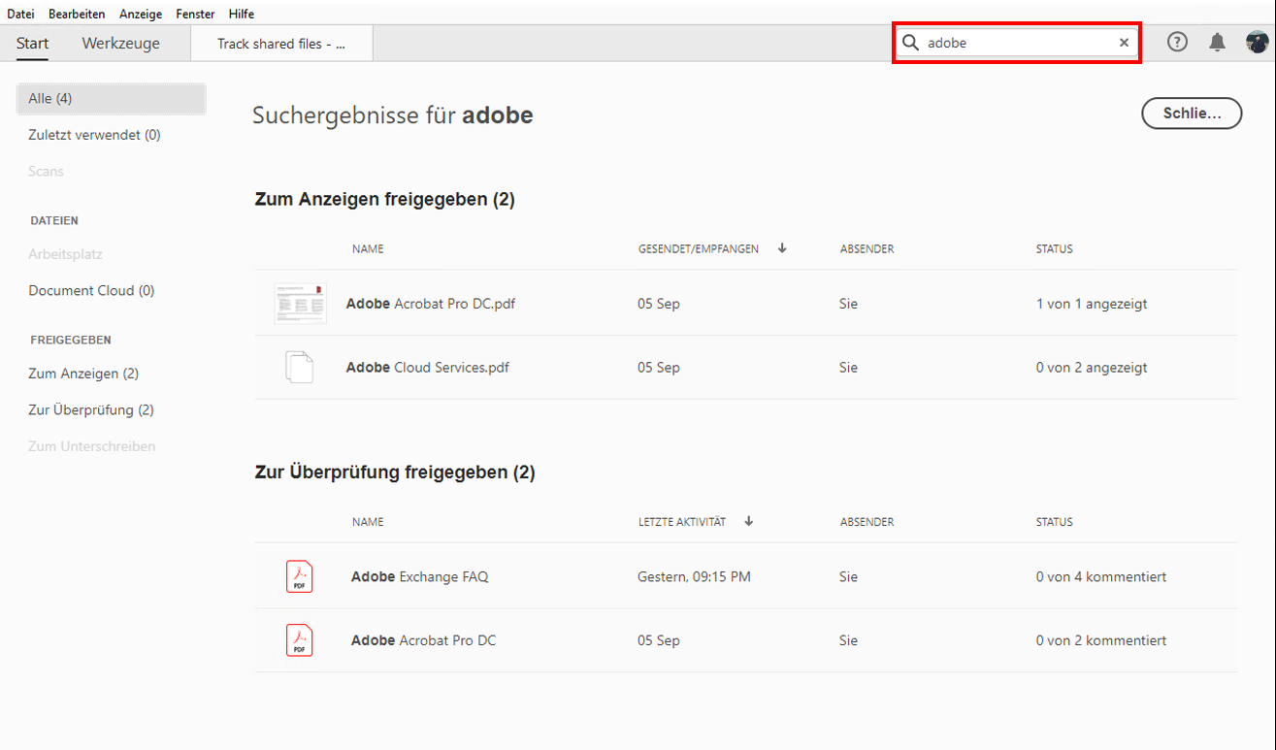
Task: Toggle sort arrow next to Letzte Aktivität
Action: tap(748, 521)
